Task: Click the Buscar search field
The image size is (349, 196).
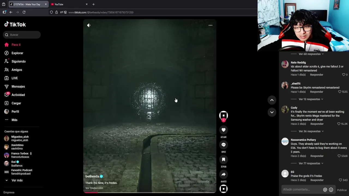Action: [x=22, y=35]
